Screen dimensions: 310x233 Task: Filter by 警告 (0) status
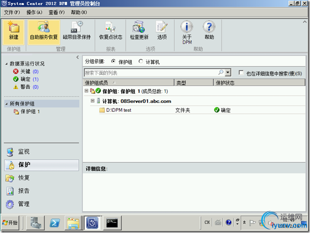tap(26, 87)
